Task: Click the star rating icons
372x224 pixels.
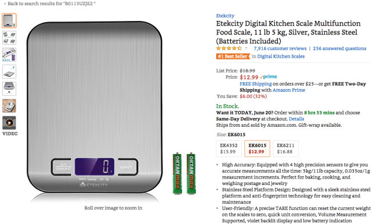Action: 229,48
